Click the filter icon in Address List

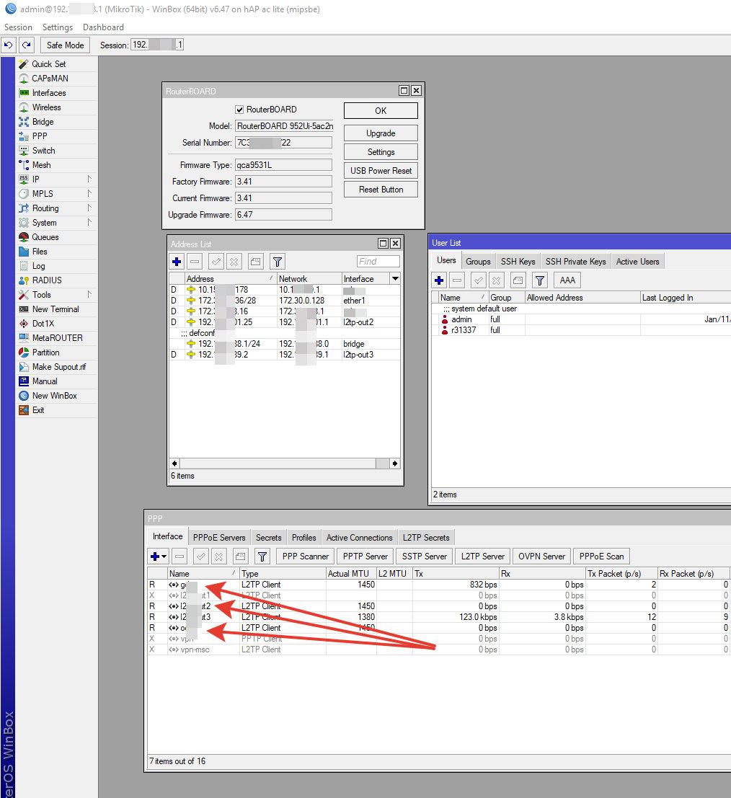coord(278,262)
